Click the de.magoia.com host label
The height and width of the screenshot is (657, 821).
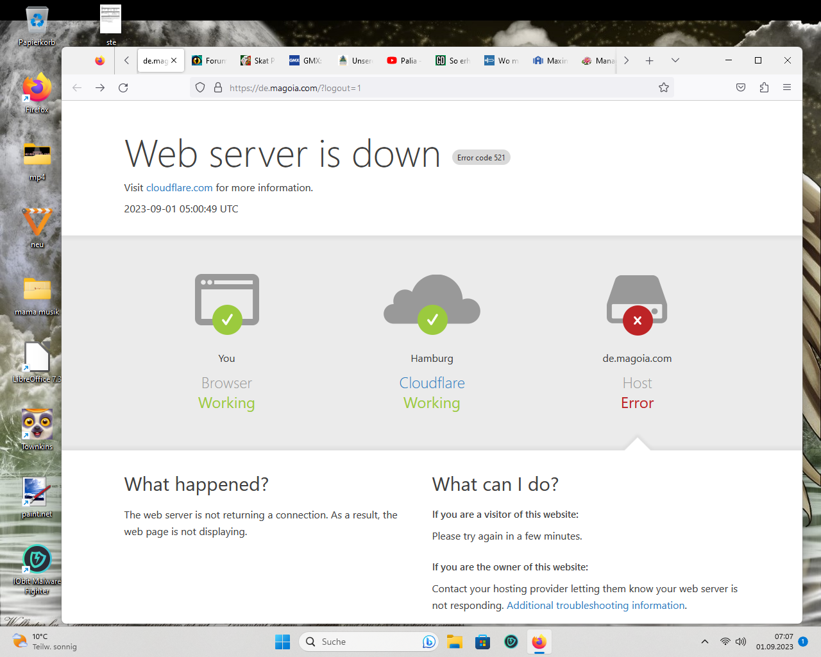tap(637, 359)
